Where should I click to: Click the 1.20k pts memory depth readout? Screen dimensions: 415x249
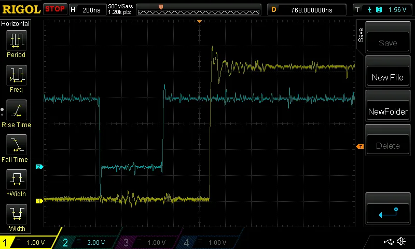pos(120,12)
